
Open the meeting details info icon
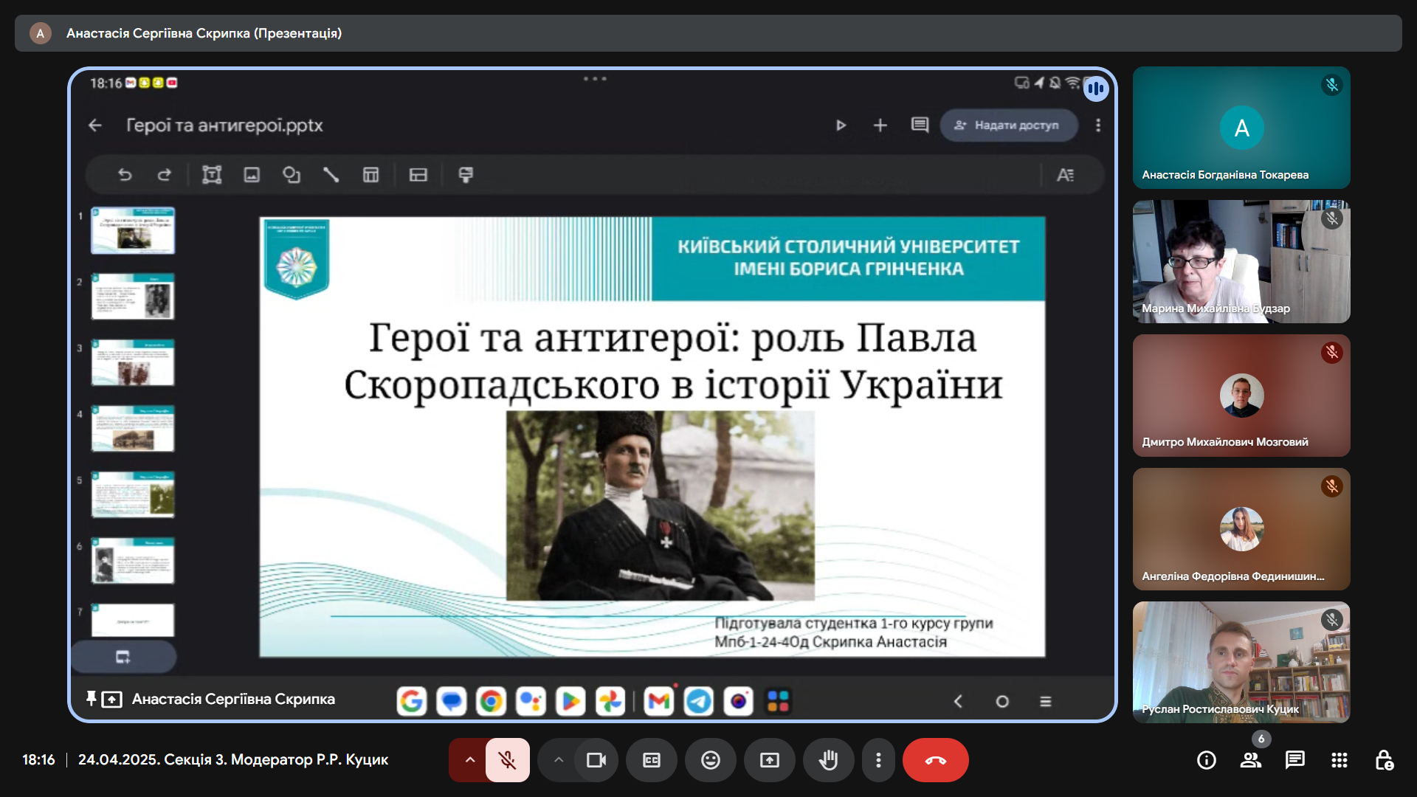pyautogui.click(x=1206, y=760)
